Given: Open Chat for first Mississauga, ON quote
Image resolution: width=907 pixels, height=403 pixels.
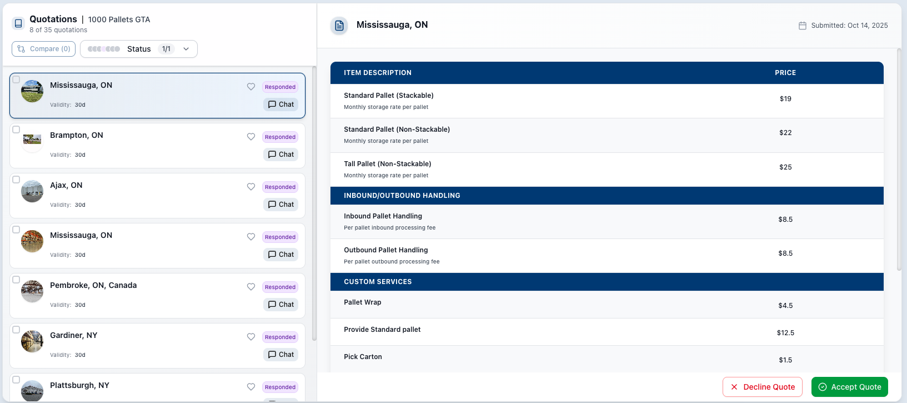Looking at the screenshot, I should click(x=280, y=105).
